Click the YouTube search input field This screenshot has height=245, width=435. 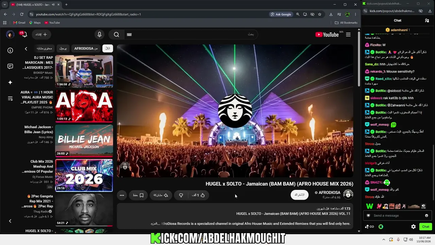pyautogui.click(x=190, y=34)
